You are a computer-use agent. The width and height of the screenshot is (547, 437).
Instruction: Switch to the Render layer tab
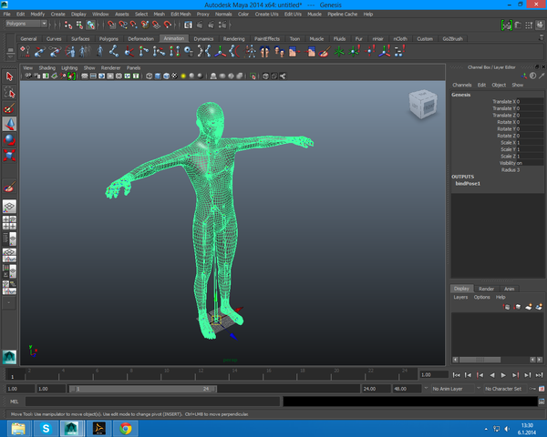(x=487, y=289)
